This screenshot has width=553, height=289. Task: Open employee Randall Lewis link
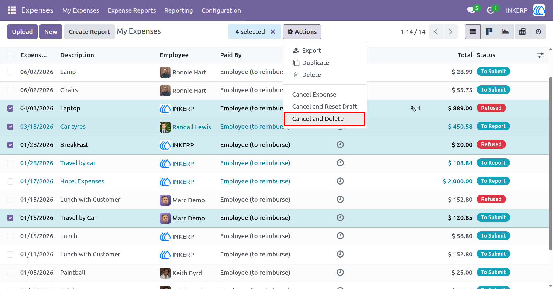click(192, 127)
